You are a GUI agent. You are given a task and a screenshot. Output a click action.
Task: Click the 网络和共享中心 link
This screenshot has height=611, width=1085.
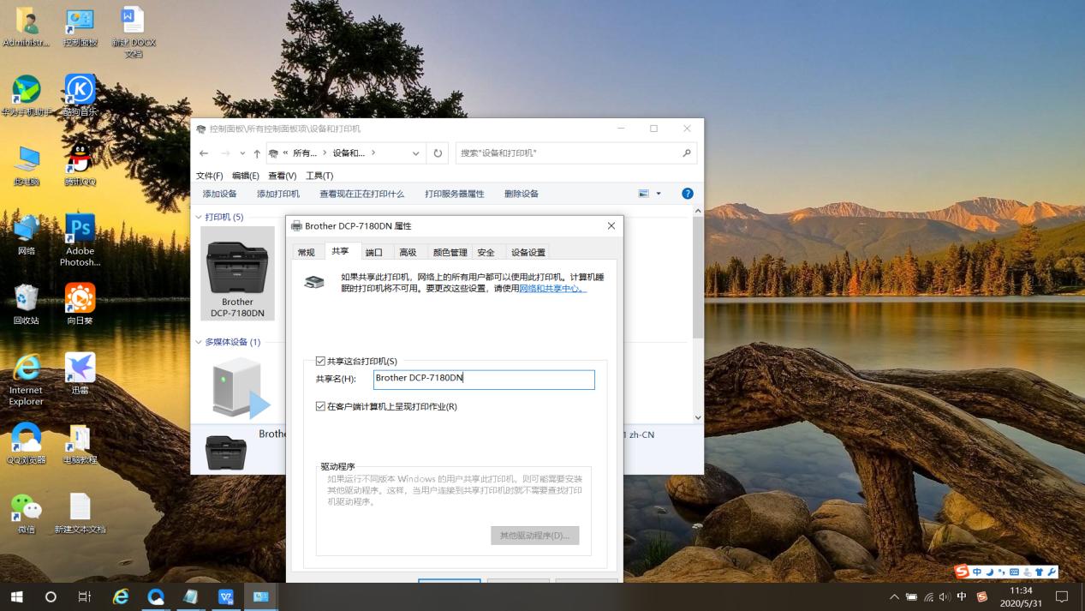[x=547, y=288]
